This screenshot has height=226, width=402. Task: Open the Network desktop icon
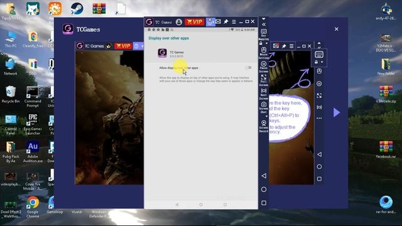coord(11,67)
